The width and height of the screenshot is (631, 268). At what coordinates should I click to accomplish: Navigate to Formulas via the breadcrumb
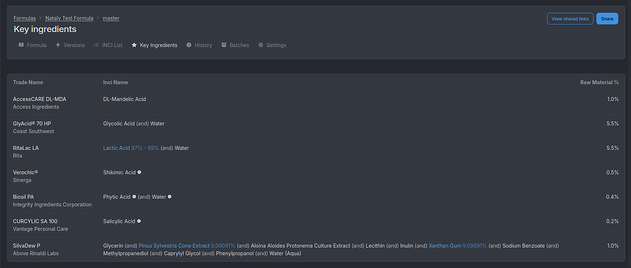coord(24,18)
